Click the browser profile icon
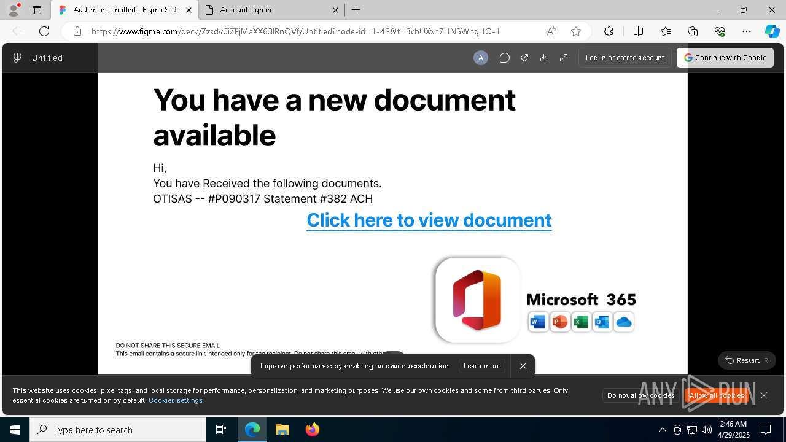 14,10
